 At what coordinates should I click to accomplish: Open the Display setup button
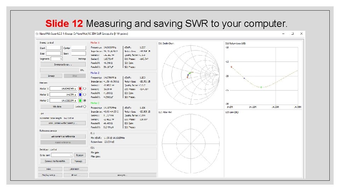coord(50,175)
